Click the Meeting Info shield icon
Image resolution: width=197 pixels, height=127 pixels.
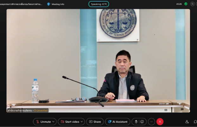pyautogui.click(x=48, y=4)
